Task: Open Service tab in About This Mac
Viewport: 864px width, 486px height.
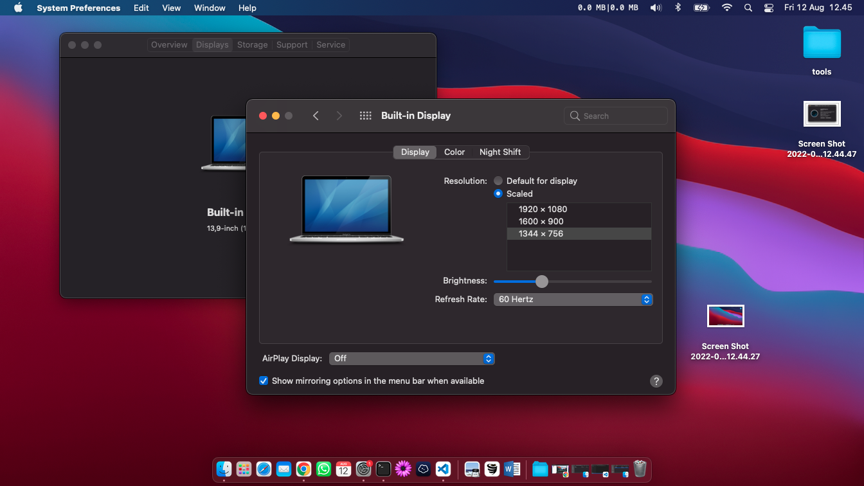Action: tap(331, 45)
